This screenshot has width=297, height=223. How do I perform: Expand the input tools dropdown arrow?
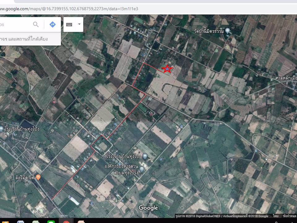tap(79, 24)
